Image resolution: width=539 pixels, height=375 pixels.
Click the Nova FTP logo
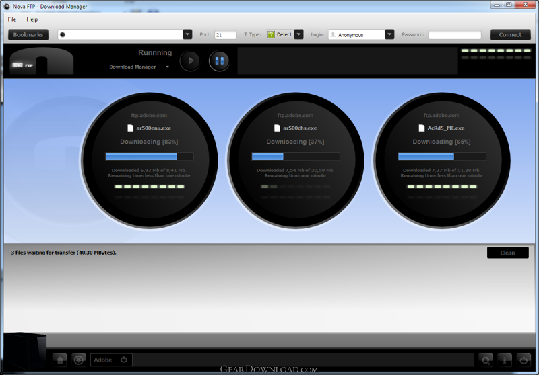click(42, 61)
